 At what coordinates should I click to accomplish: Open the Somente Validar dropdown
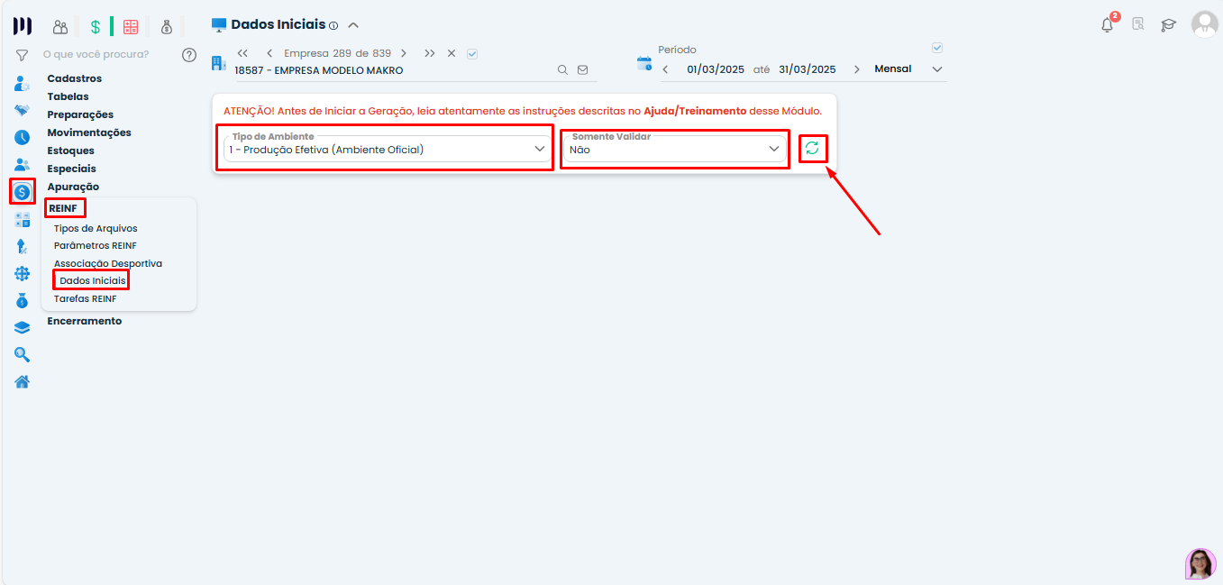[674, 149]
